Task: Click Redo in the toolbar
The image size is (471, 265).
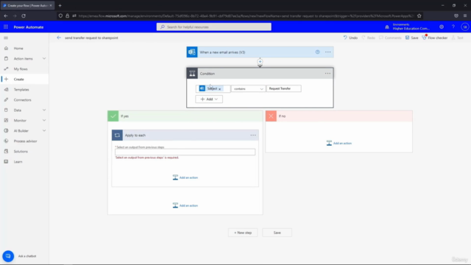Action: [368, 38]
